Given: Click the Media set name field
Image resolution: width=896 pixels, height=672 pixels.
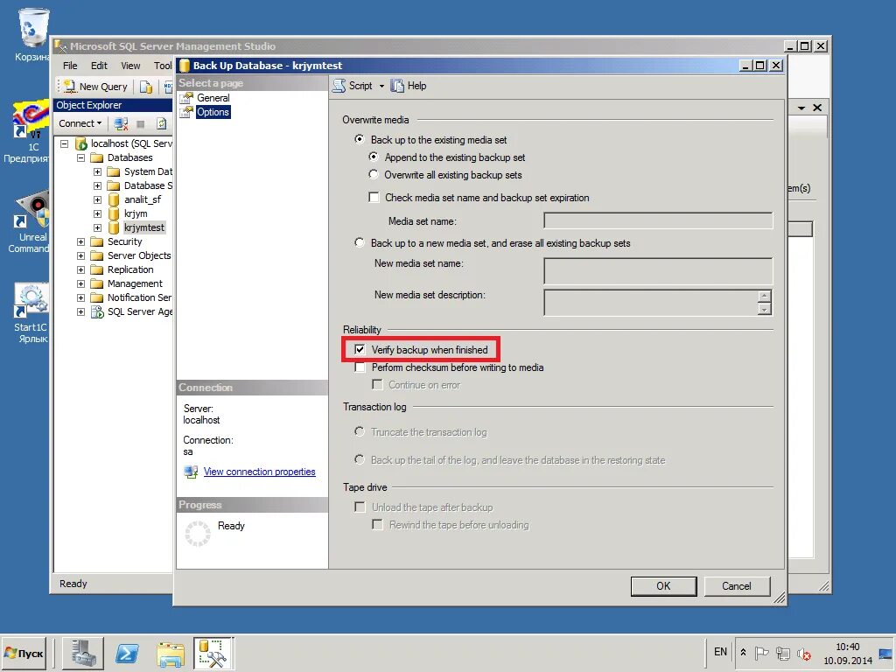Looking at the screenshot, I should (x=658, y=220).
